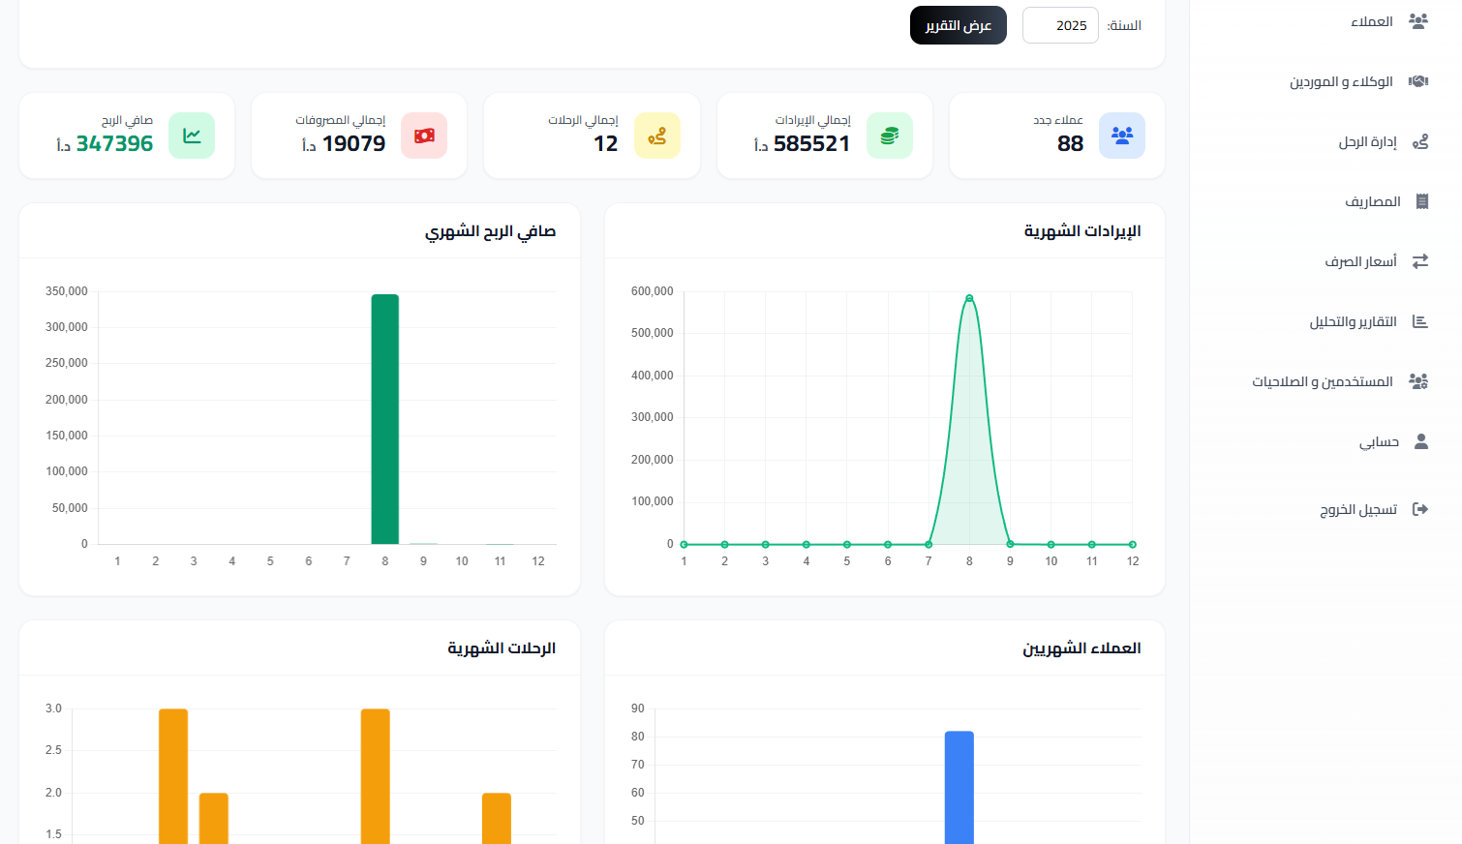The image size is (1462, 844).
Task: Click the trip management route icon
Action: coord(1420,142)
